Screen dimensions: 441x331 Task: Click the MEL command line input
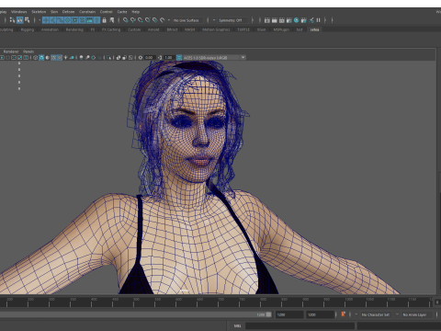(300, 325)
